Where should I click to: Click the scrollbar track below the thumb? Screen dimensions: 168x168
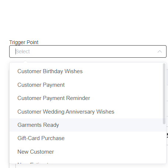(x=164, y=143)
